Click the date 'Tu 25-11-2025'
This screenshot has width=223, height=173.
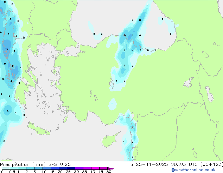148,165
